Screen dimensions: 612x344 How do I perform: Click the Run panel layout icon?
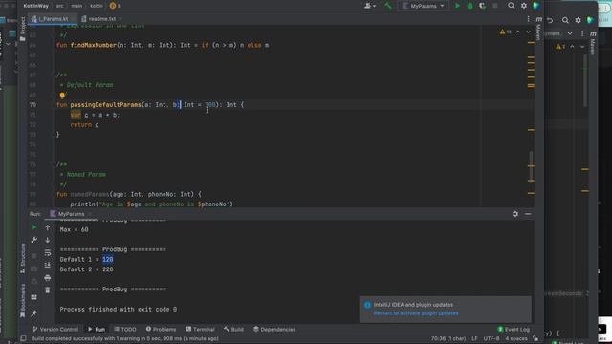pos(34,297)
